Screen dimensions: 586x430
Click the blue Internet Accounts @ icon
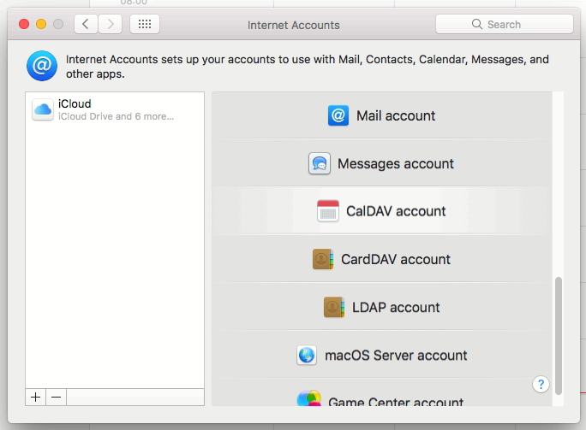[42, 66]
